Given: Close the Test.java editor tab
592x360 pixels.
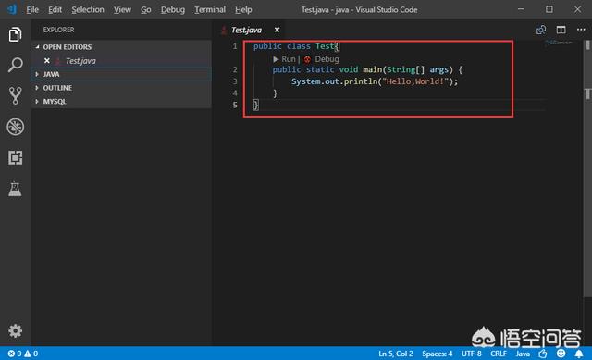Looking at the screenshot, I should pyautogui.click(x=277, y=30).
